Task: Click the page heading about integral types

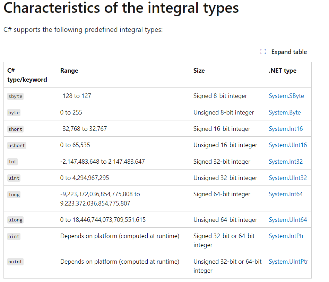Action: tap(121, 8)
